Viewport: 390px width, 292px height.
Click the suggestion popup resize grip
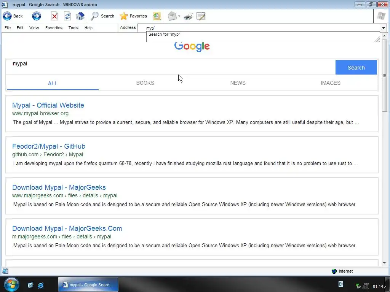(x=377, y=39)
